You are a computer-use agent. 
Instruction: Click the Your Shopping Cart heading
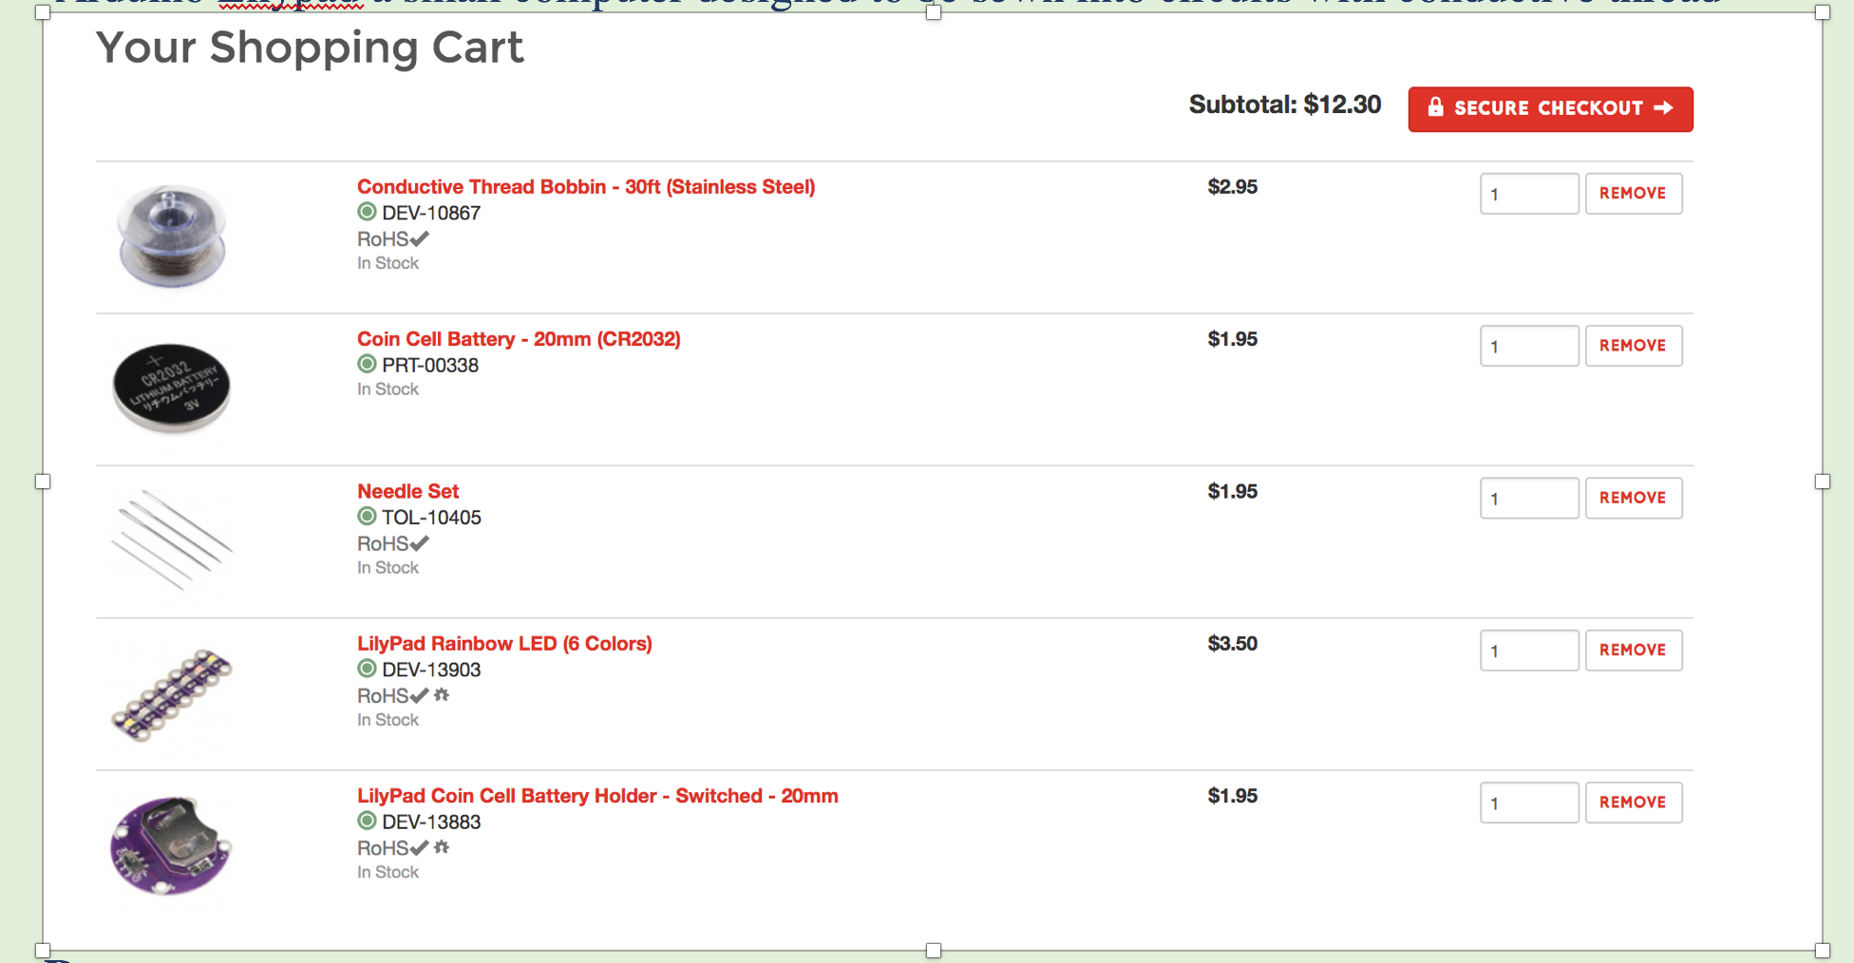click(310, 47)
